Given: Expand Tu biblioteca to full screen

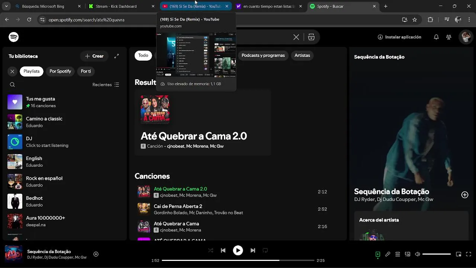Looking at the screenshot, I should 116,56.
